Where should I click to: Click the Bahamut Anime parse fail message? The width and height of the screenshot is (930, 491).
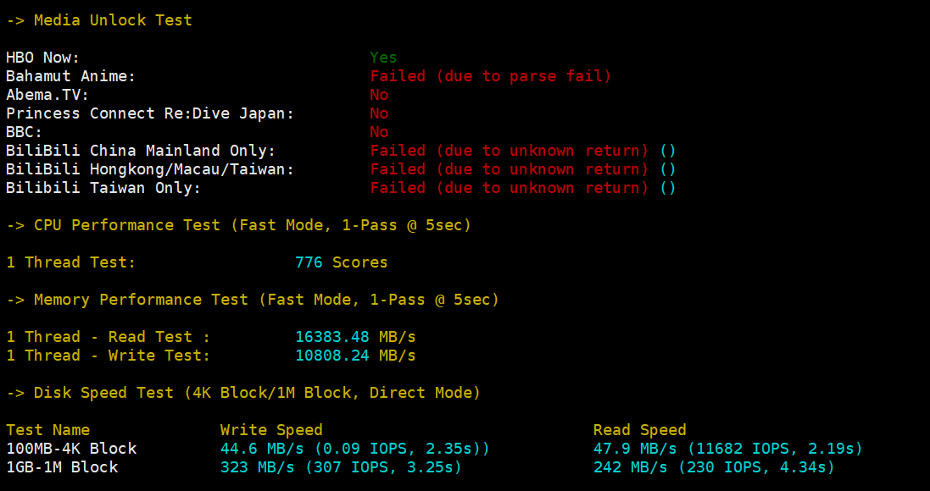pos(491,76)
